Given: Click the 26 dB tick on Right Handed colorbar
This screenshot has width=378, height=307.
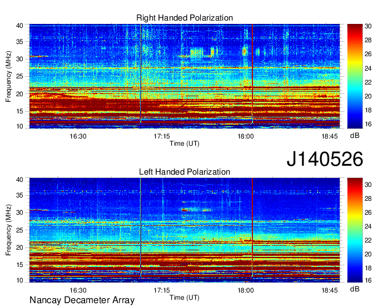Looking at the screenshot, I should pos(368,55).
